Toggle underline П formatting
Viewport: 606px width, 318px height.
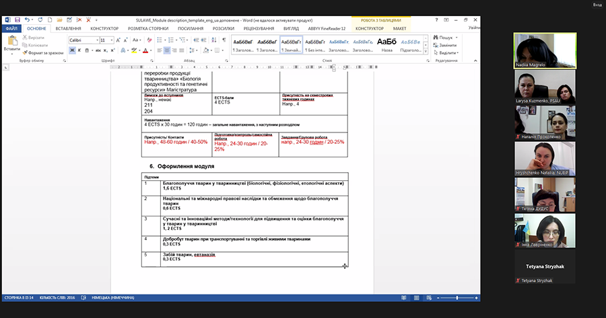(x=87, y=50)
